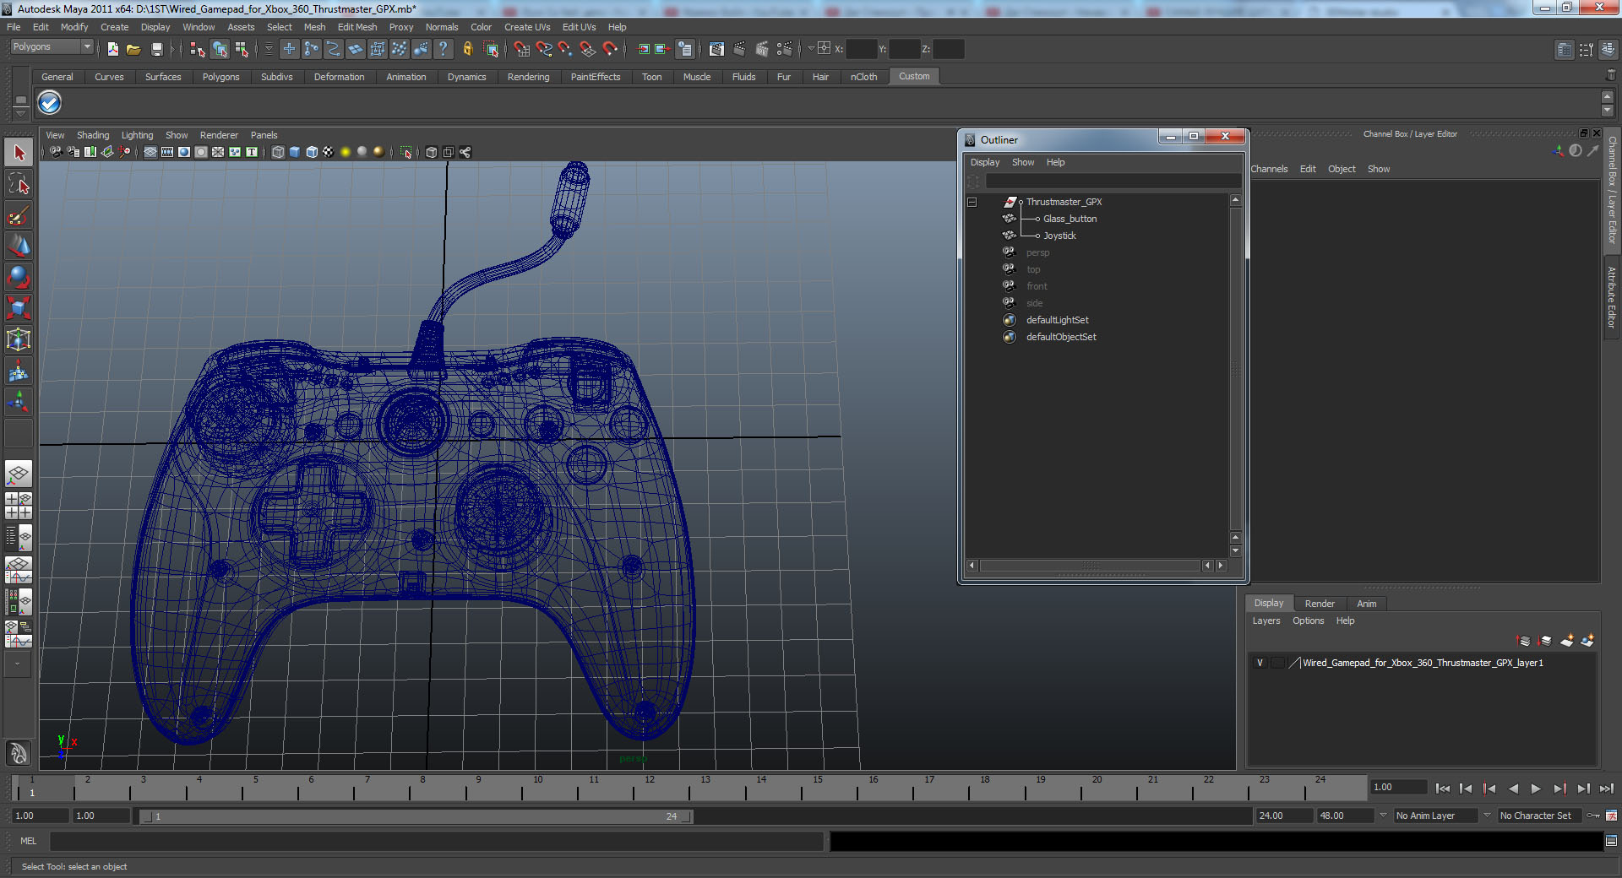The width and height of the screenshot is (1622, 878).
Task: Click Move layer up icon in Layer Editor
Action: (1524, 641)
